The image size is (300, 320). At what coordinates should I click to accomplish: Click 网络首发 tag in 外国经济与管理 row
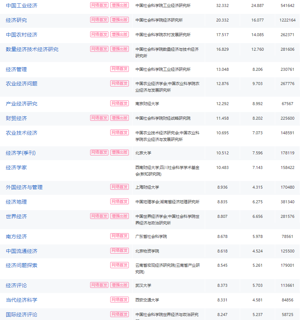[120, 187]
